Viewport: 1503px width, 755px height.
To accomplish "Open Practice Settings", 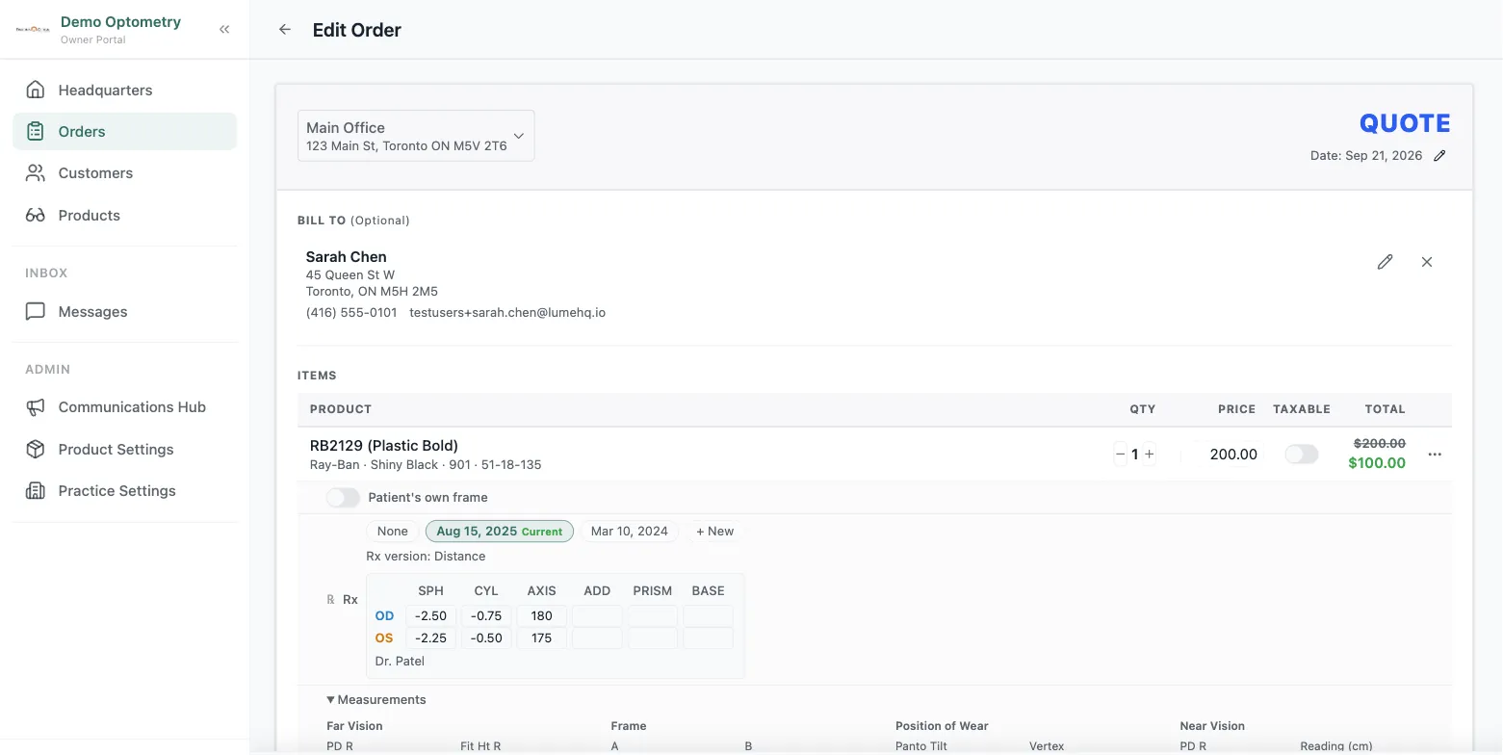I will click(125, 491).
